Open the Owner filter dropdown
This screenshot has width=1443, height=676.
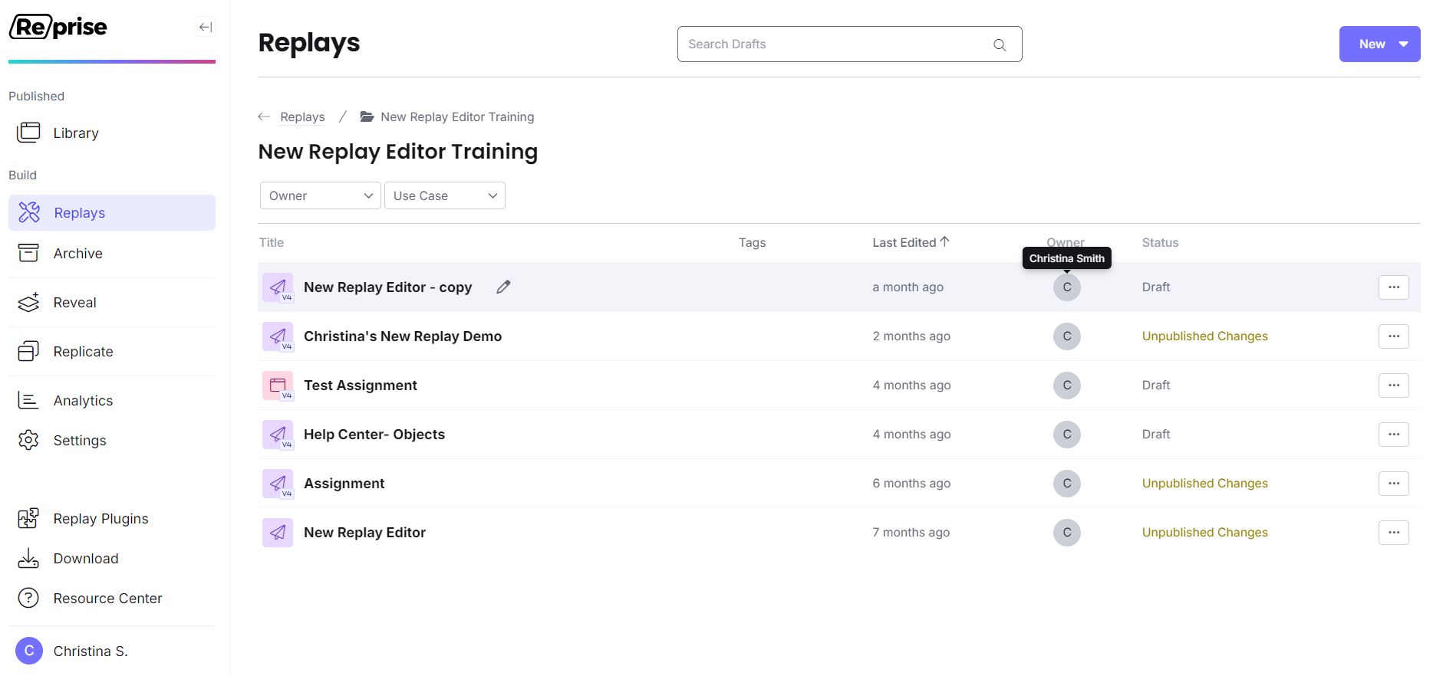(321, 195)
